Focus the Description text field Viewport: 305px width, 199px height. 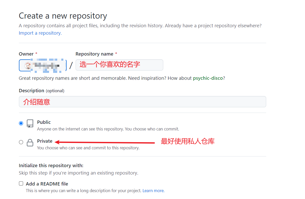pyautogui.click(x=142, y=102)
